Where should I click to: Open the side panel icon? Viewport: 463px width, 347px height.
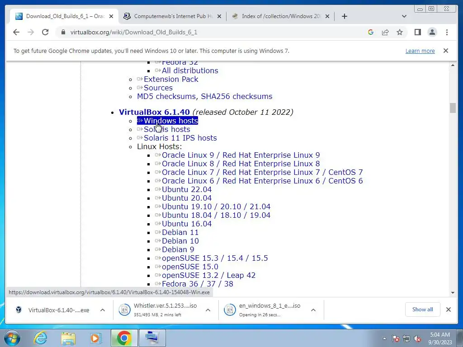pyautogui.click(x=417, y=32)
